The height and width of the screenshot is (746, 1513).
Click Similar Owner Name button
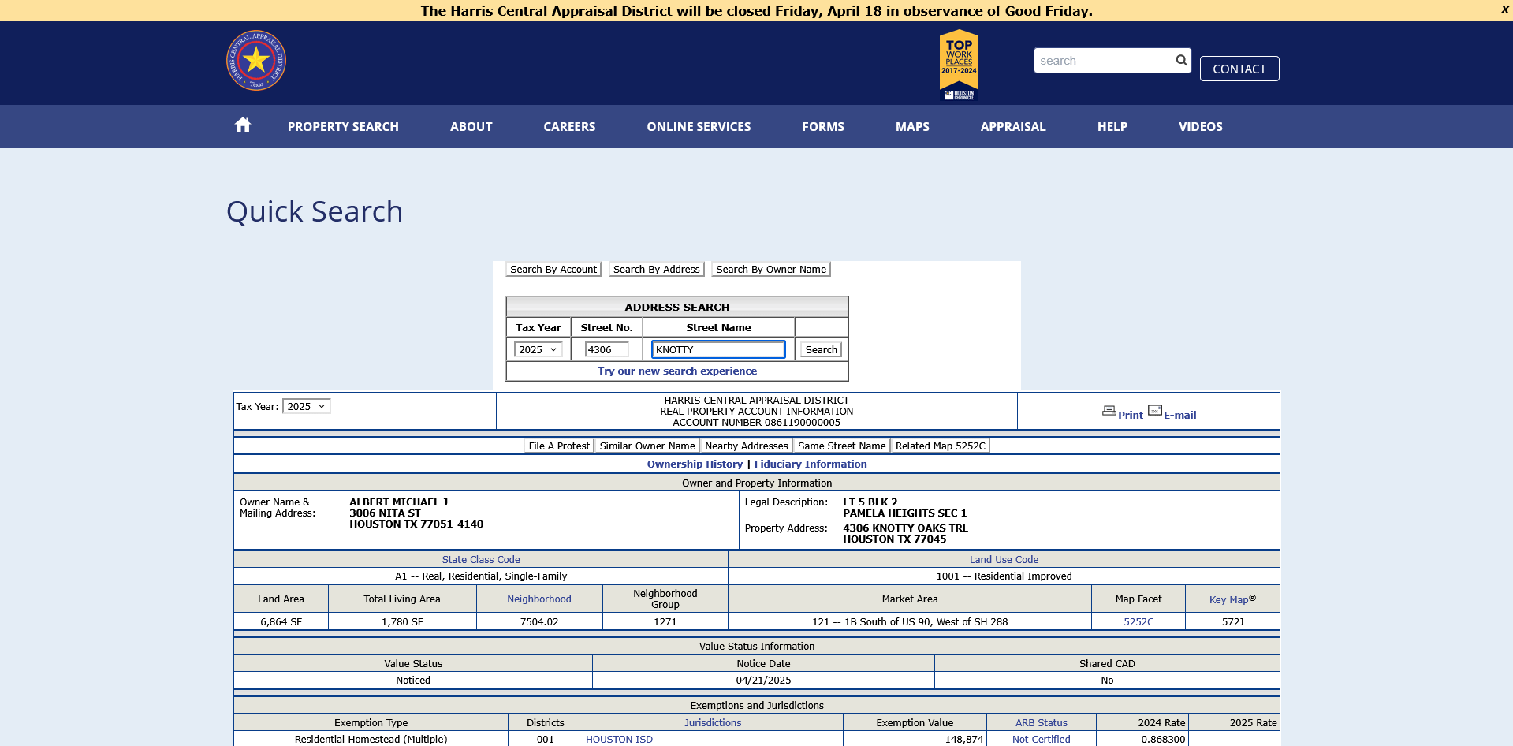647,446
